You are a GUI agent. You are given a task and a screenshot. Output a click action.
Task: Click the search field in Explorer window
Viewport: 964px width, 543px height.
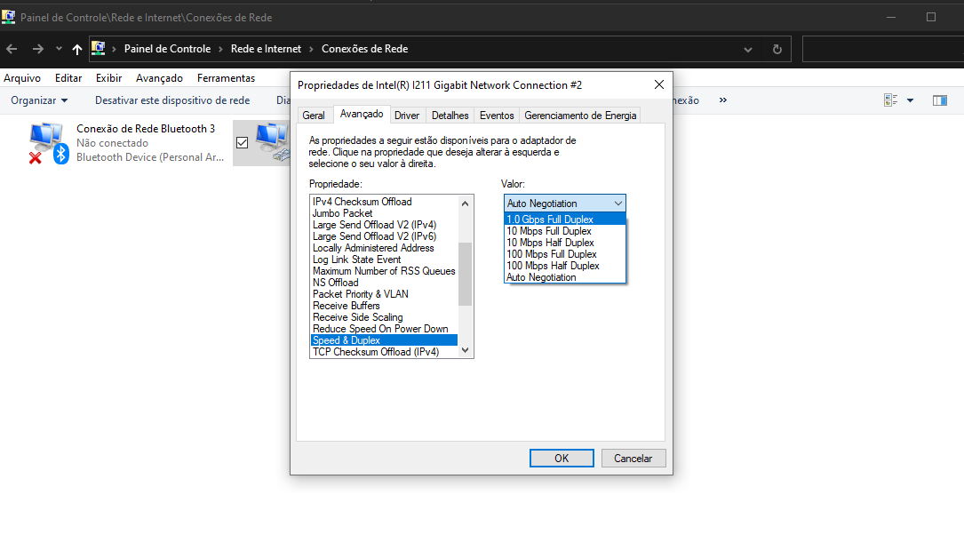[x=883, y=49]
